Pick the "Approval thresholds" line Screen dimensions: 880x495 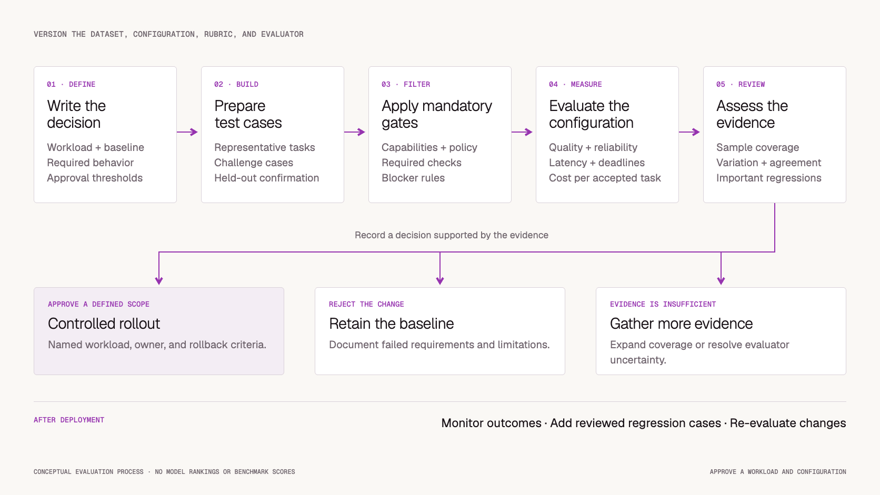(x=95, y=178)
